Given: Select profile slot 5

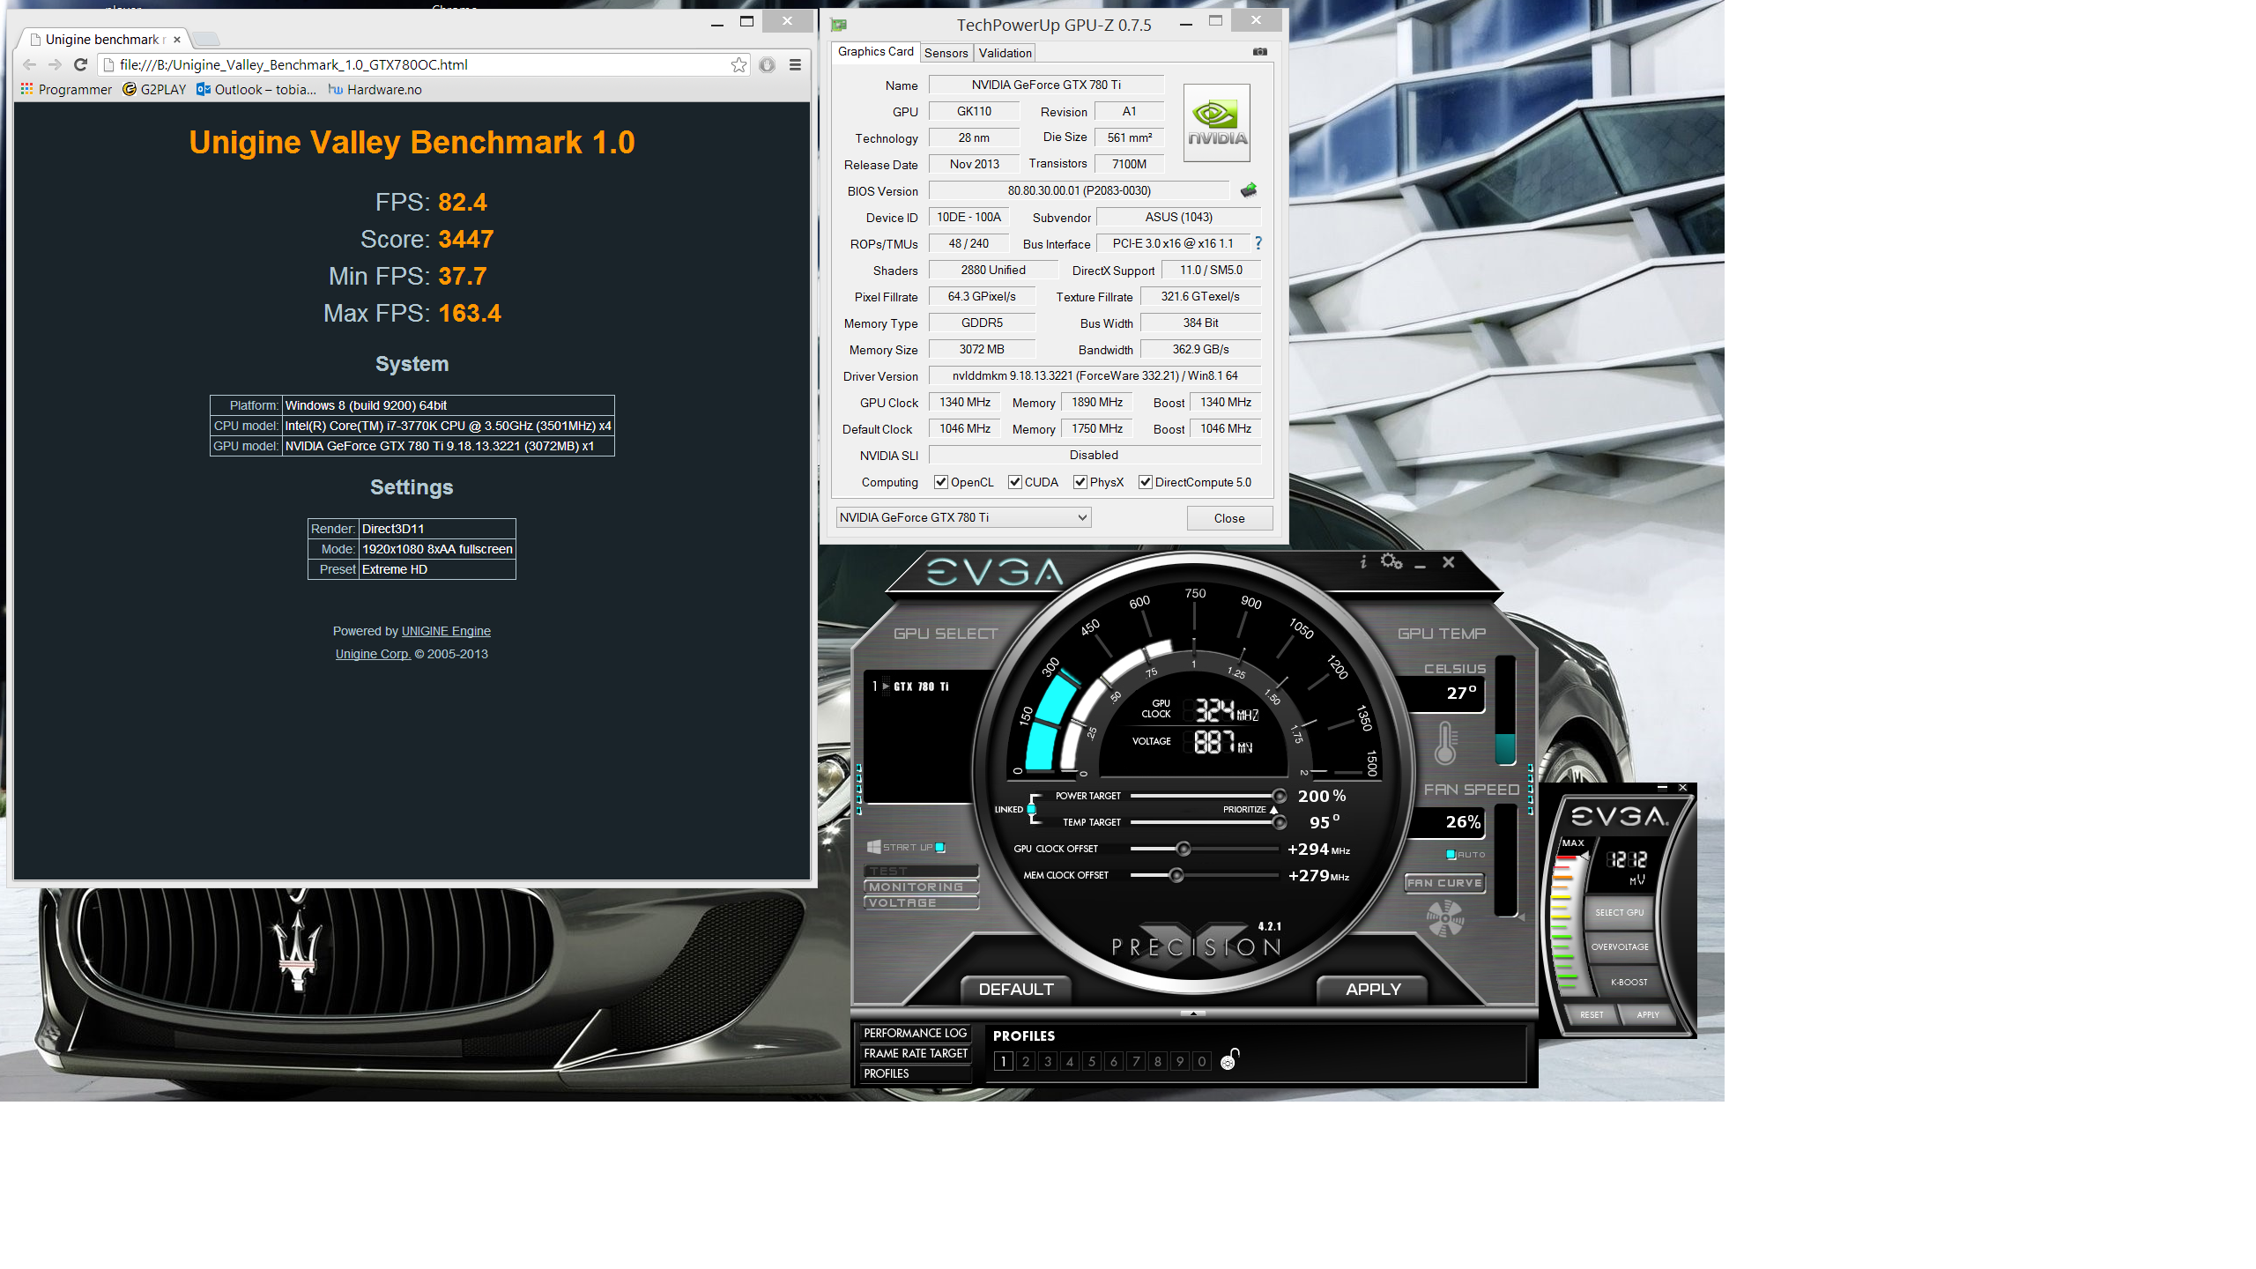Looking at the screenshot, I should [x=1092, y=1061].
